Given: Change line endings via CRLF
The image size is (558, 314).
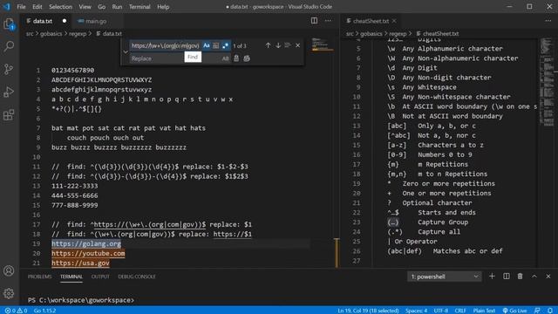Looking at the screenshot, I should [460, 311].
